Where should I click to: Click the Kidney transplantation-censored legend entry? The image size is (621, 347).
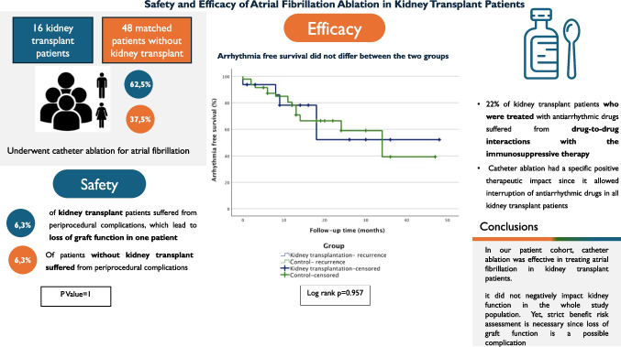330,268
